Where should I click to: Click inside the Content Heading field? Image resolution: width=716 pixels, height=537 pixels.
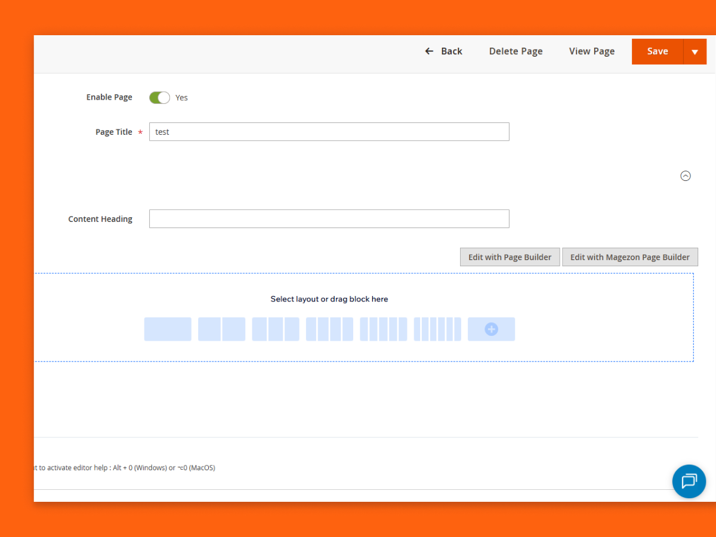tap(329, 219)
